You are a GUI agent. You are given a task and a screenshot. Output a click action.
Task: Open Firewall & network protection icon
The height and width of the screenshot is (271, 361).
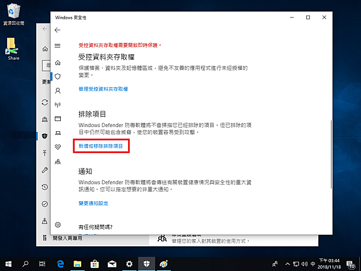(58, 104)
